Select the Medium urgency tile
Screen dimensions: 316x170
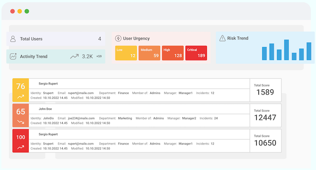coord(149,53)
